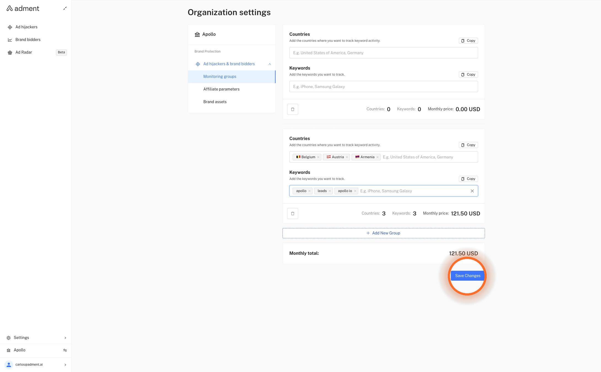Remove the Armenia country tag
This screenshot has width=601, height=372.
tap(378, 157)
